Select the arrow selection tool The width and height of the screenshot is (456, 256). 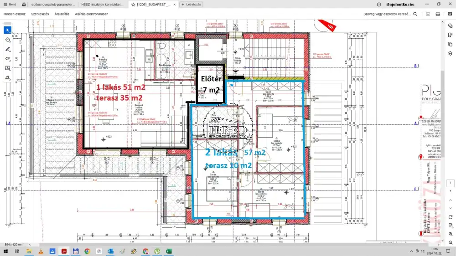pyautogui.click(x=8, y=30)
